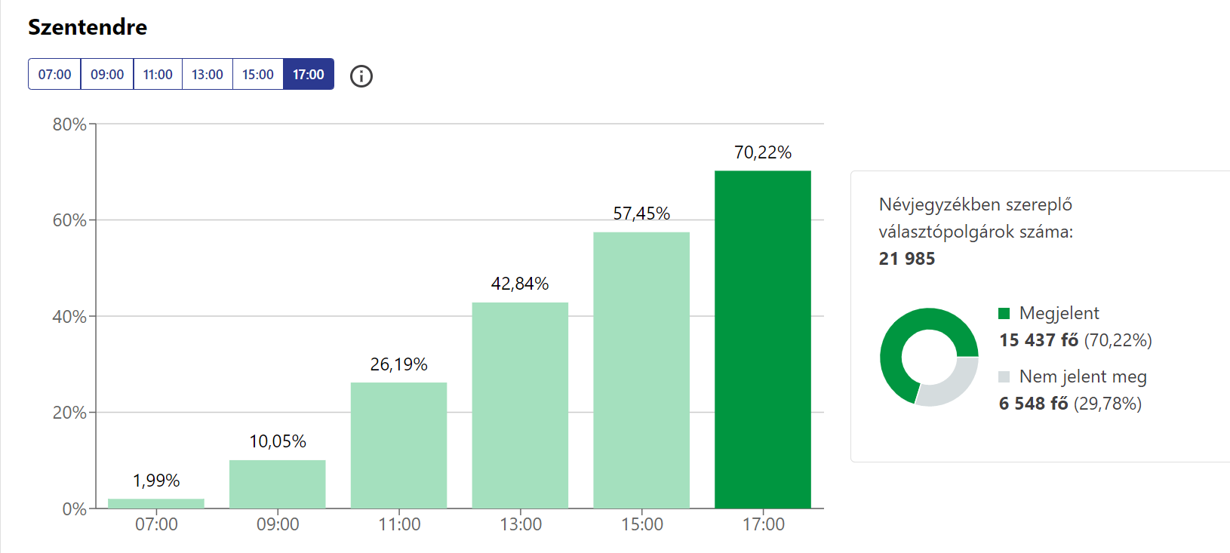Viewport: 1230px width, 553px height.
Task: Select the 15:00 time tab
Action: (258, 75)
